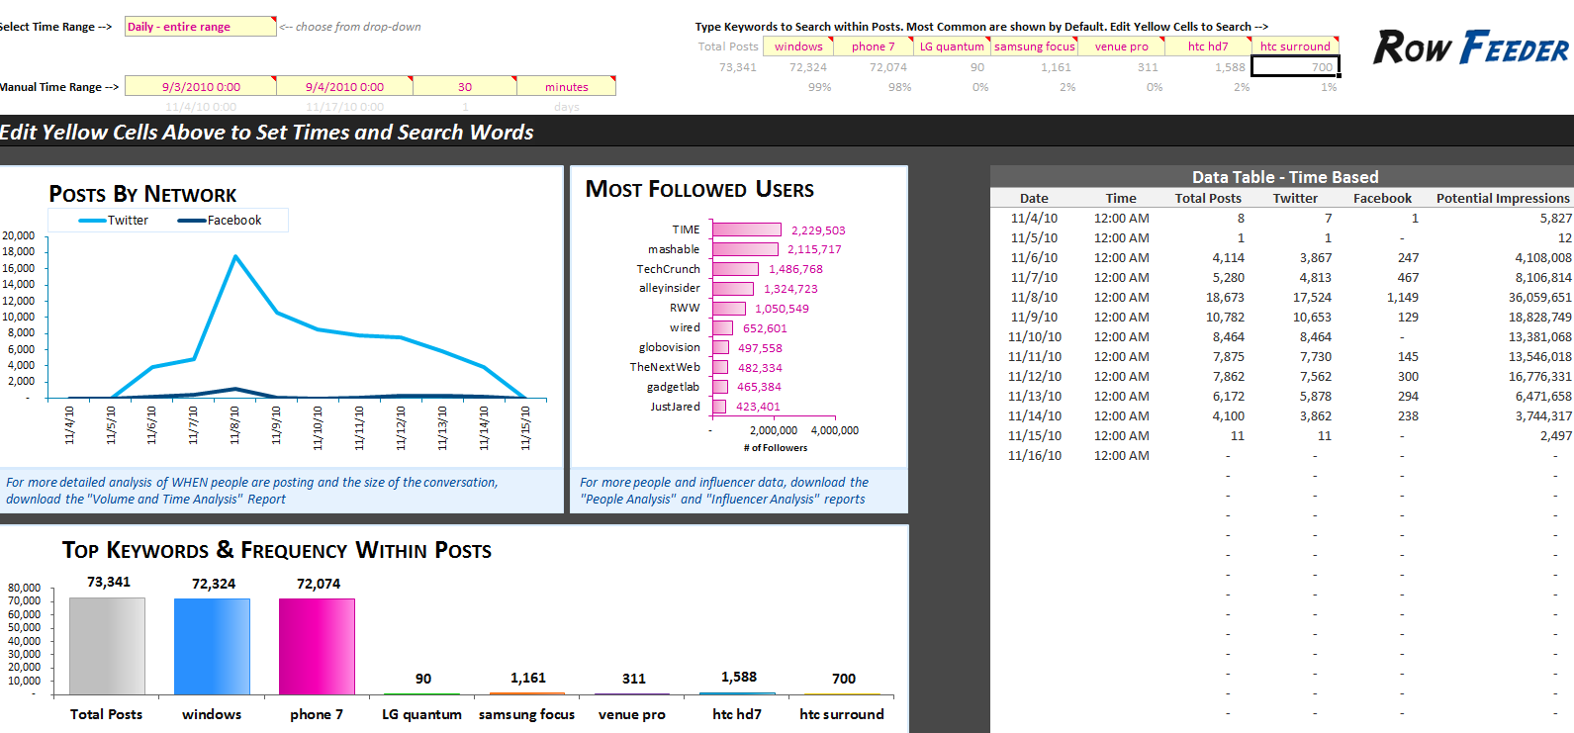Viewport: 1574px width, 733px height.
Task: Click the alleyinsider label in chart
Action: click(x=670, y=289)
